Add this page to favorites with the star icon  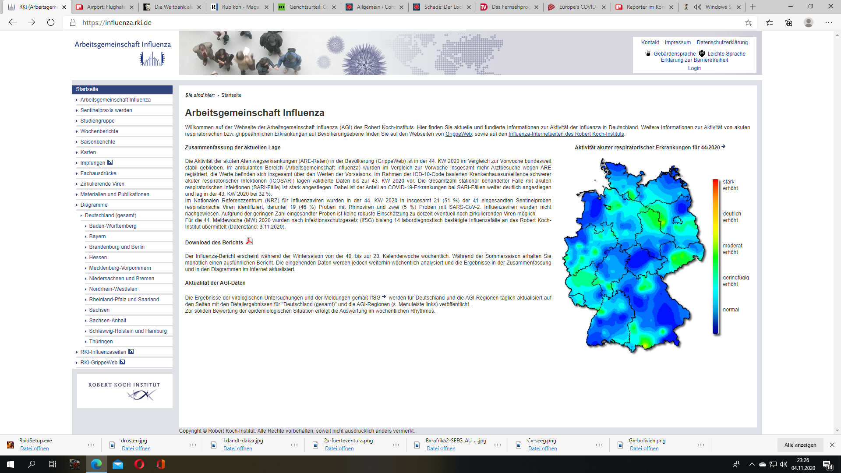[x=748, y=22]
